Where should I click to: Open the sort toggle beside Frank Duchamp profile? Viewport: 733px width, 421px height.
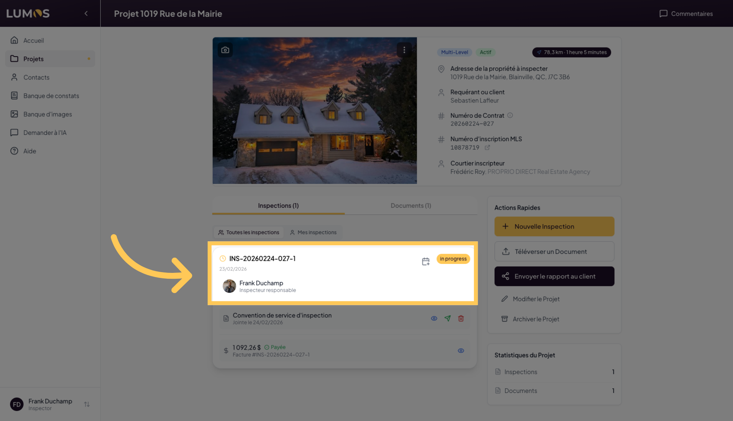pyautogui.click(x=87, y=404)
